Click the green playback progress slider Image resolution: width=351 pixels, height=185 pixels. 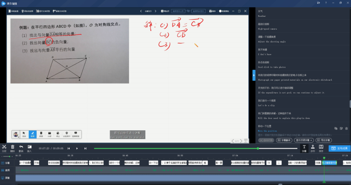tap(258, 148)
